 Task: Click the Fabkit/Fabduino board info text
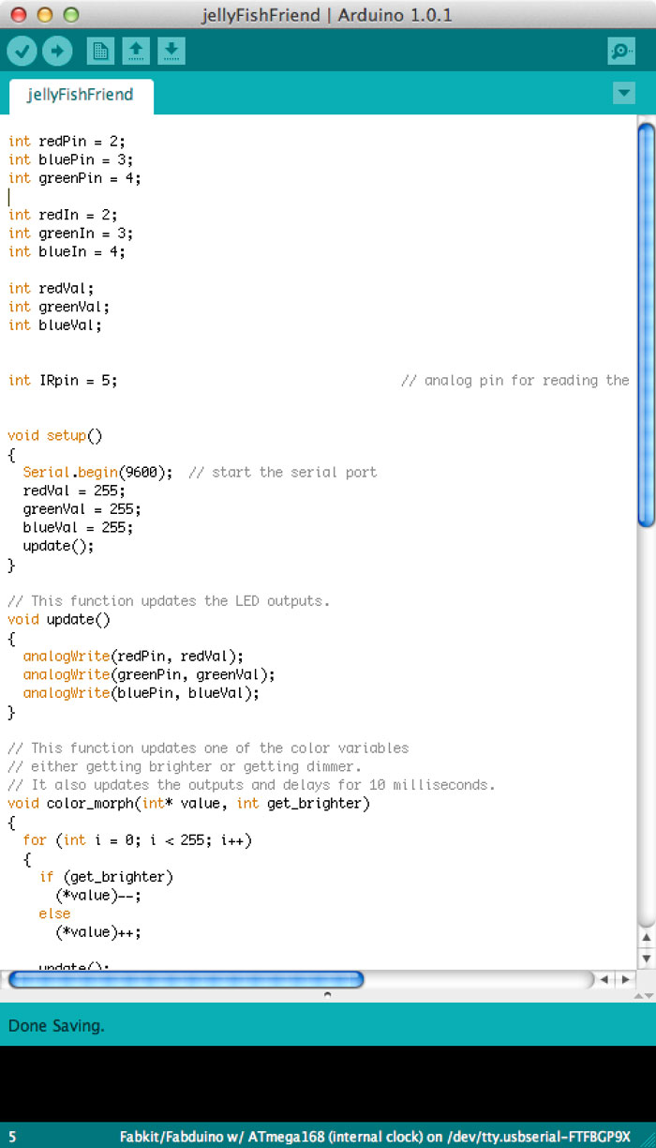[x=375, y=1137]
